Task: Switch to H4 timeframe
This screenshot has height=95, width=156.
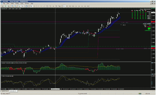Action: pos(79,6)
